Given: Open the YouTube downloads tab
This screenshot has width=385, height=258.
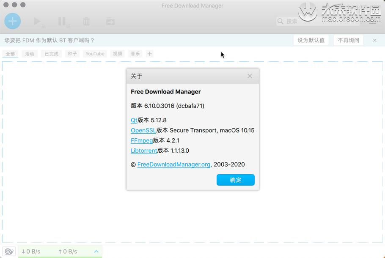Looking at the screenshot, I should pyautogui.click(x=95, y=53).
